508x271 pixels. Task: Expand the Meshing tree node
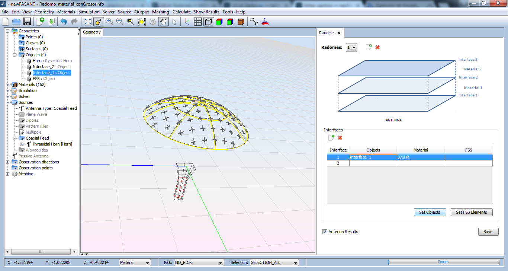[8, 174]
